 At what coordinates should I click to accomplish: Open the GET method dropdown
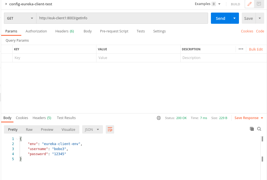[20, 18]
